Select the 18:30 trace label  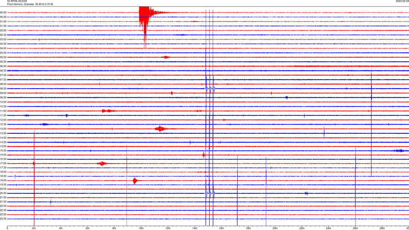point(3,176)
